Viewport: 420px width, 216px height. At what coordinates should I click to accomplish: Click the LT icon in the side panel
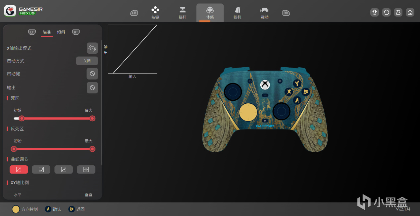pyautogui.click(x=32, y=32)
